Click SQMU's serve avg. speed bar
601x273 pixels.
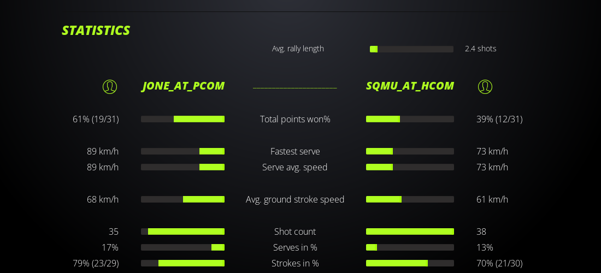pyautogui.click(x=410, y=167)
